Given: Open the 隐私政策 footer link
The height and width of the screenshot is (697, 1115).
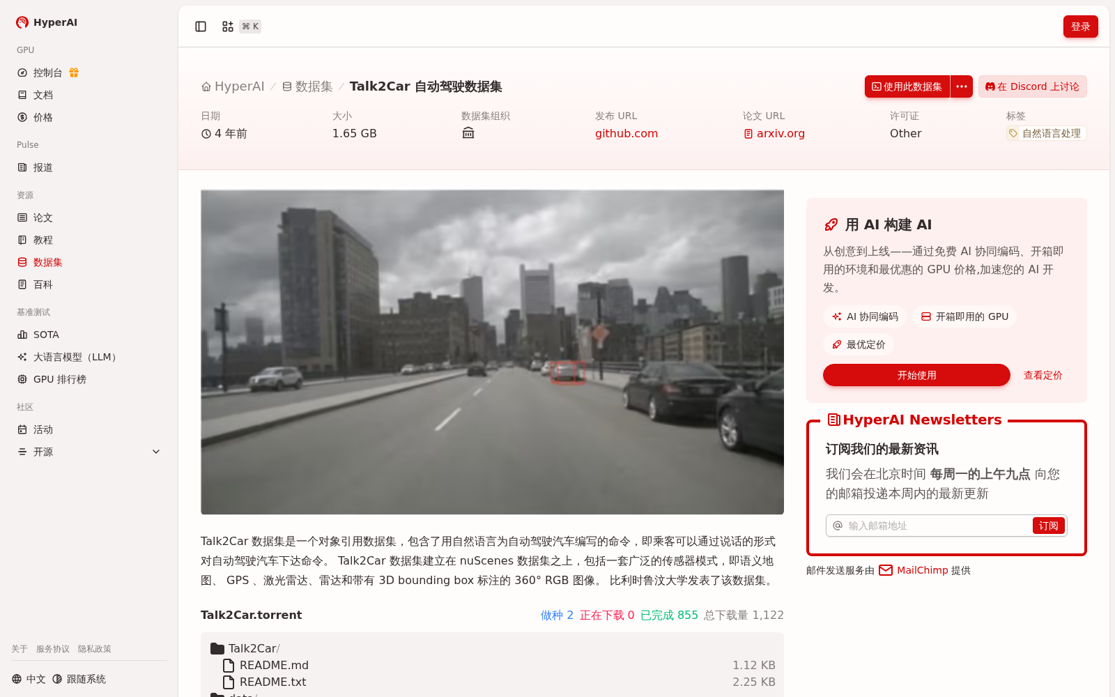Looking at the screenshot, I should [95, 649].
